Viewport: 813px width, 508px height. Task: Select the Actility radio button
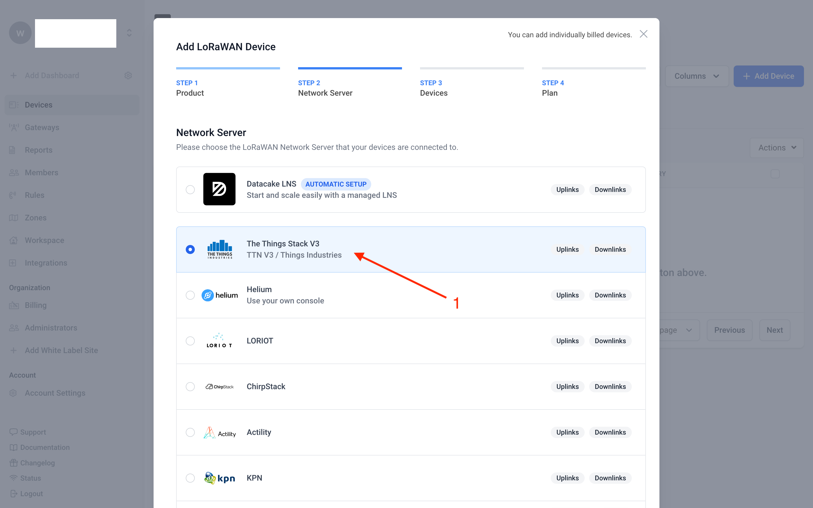pyautogui.click(x=190, y=432)
